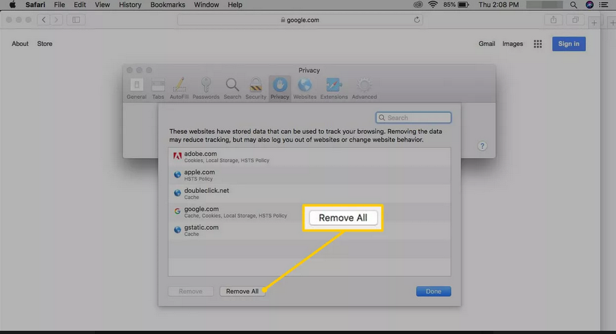Select the apple.com row
Image resolution: width=616 pixels, height=334 pixels.
[x=309, y=175]
